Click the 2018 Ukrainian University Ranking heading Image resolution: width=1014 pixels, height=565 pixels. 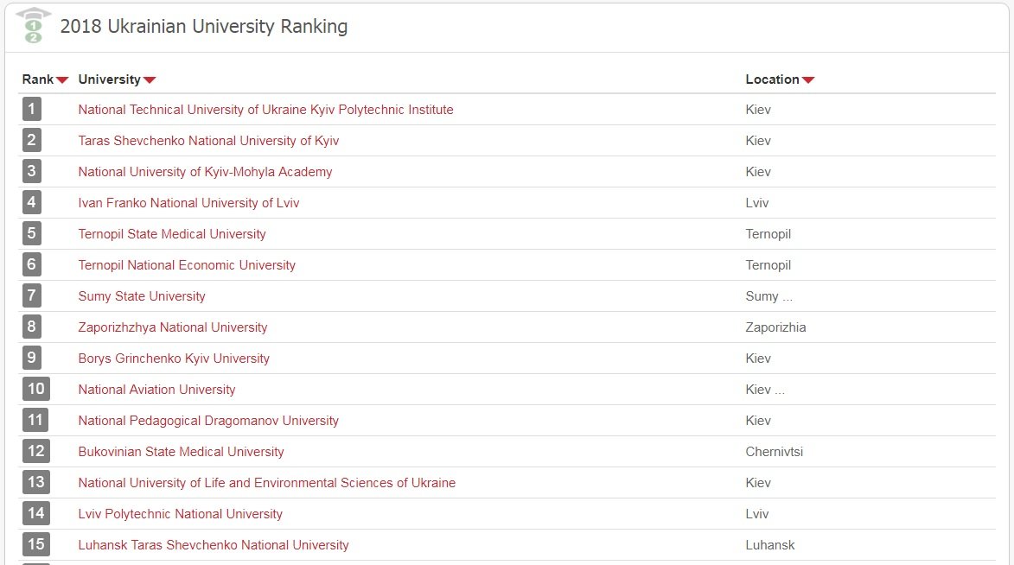[204, 27]
